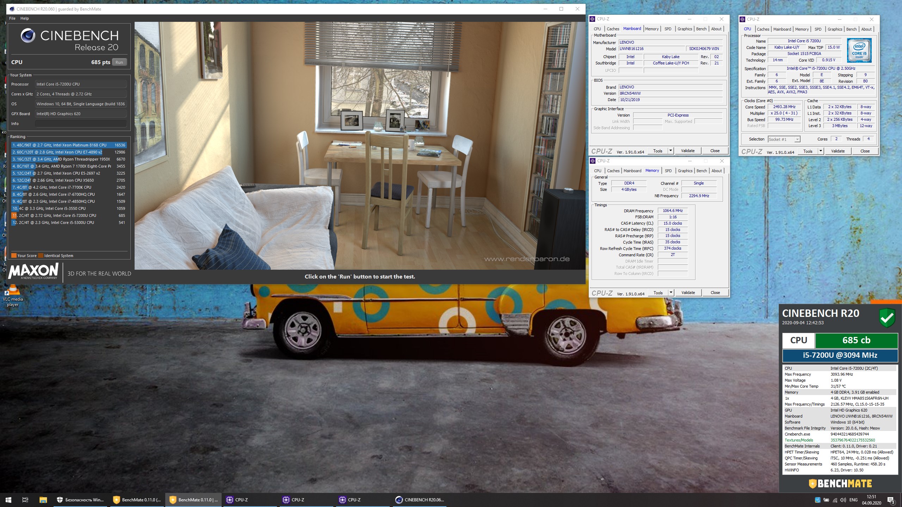The image size is (902, 507).
Task: Click the network icon in the system tray
Action: tap(835, 500)
